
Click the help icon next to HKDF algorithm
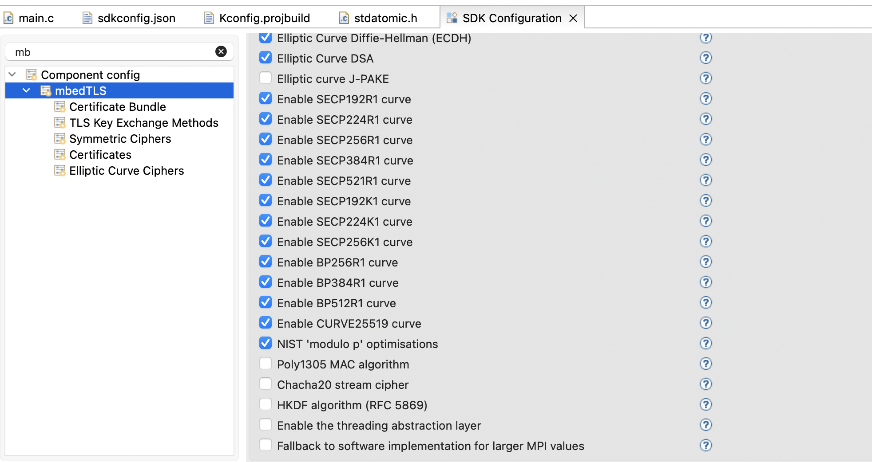[706, 404]
